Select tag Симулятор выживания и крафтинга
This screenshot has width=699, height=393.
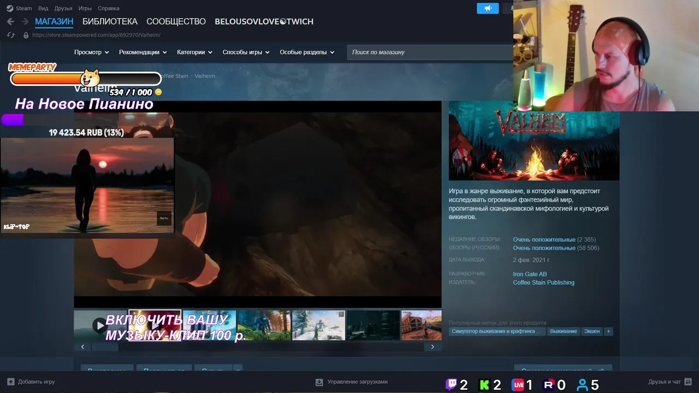click(496, 331)
